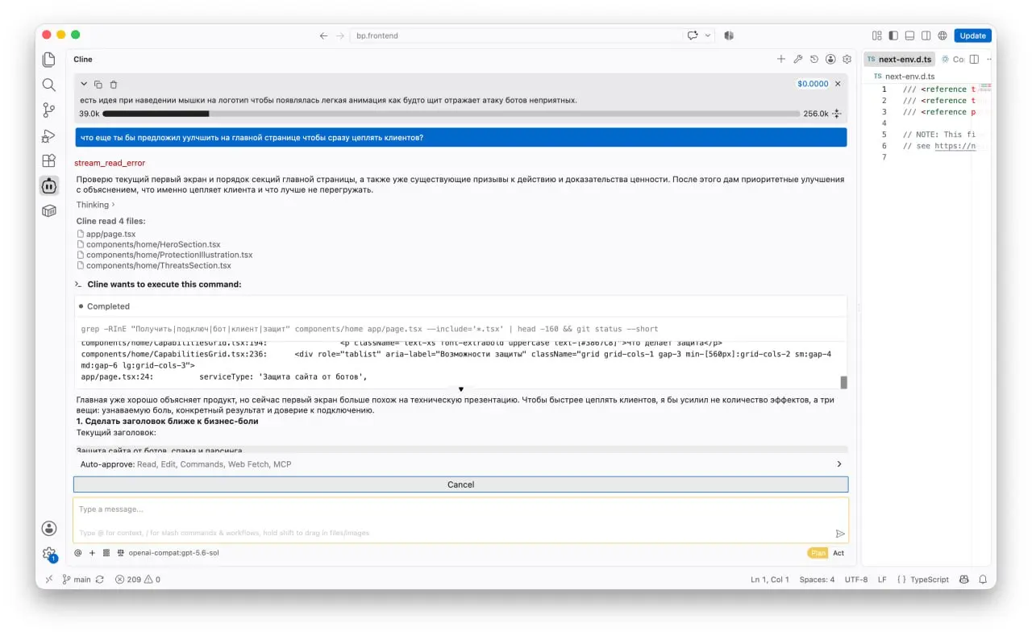This screenshot has height=636, width=1032.
Task: Open the Explorer view in the activity bar
Action: pyautogui.click(x=49, y=60)
